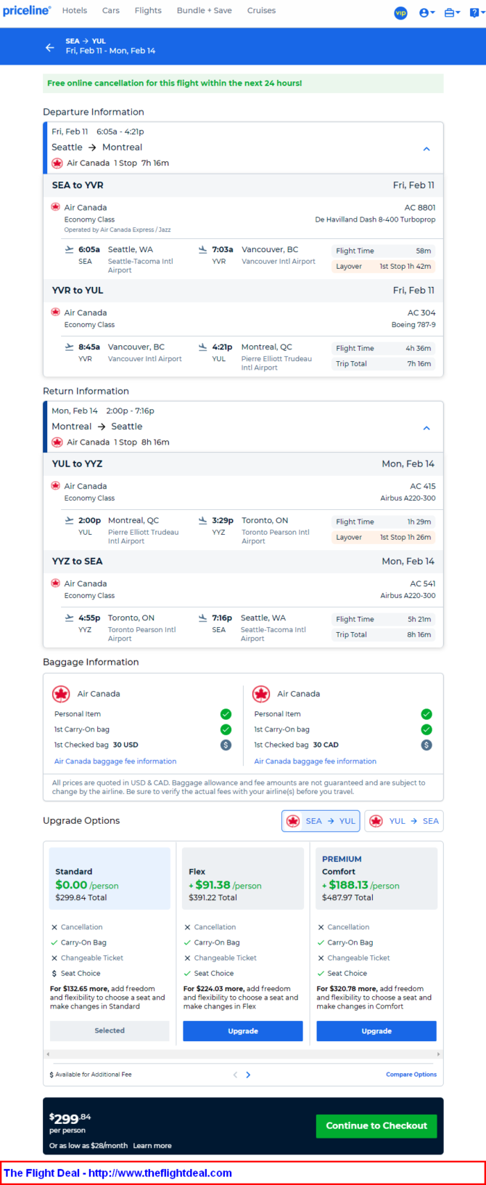The image size is (486, 1185).
Task: Select the SEA → YUL upgrade toggle
Action: 321,821
